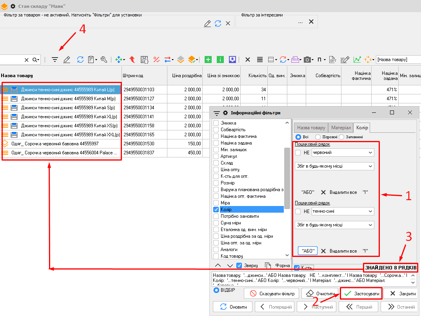Click the wrench settings tool icon
This screenshot has width=421, height=318.
pyautogui.click(x=104, y=60)
